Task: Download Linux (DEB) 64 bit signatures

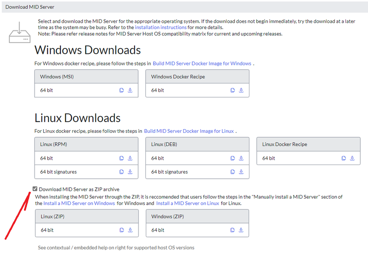Action: [241, 172]
